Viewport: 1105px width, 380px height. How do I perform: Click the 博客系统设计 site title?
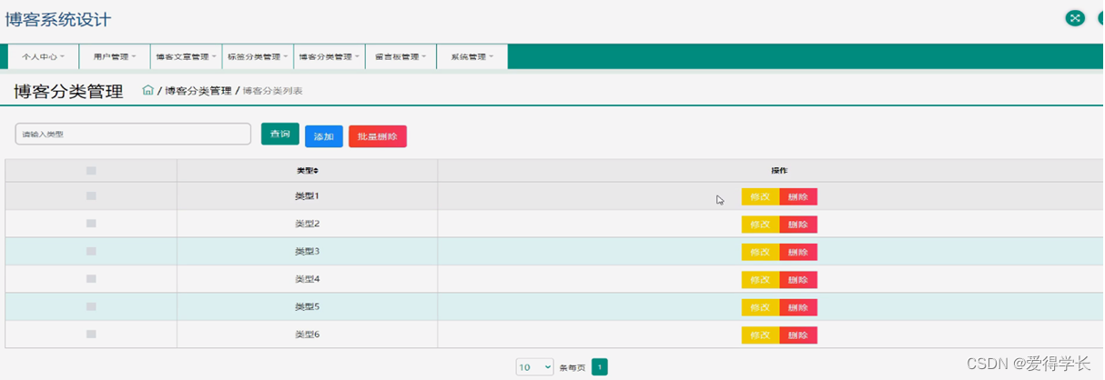click(x=58, y=19)
